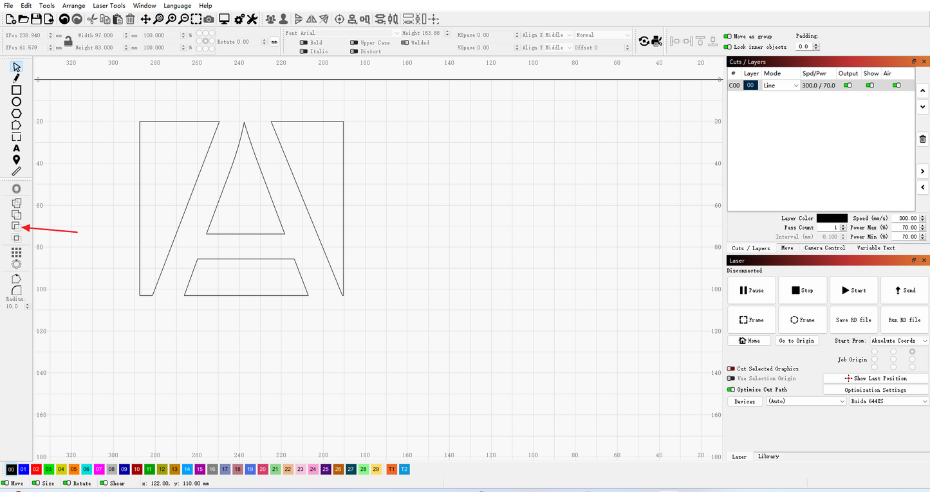930x492 pixels.
Task: Pick the Draw Lines pencil tool
Action: tap(17, 78)
